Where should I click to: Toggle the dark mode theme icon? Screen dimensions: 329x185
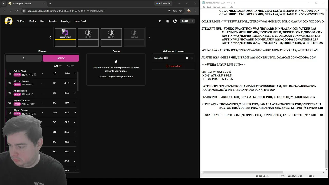(x=160, y=21)
